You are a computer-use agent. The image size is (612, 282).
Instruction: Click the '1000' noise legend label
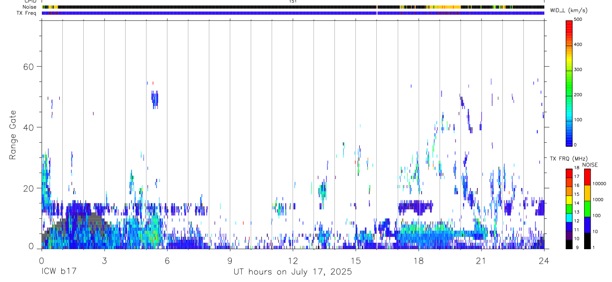(x=598, y=199)
